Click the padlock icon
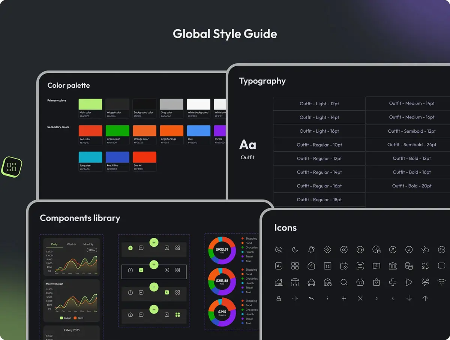This screenshot has width=450, height=340. (279, 299)
